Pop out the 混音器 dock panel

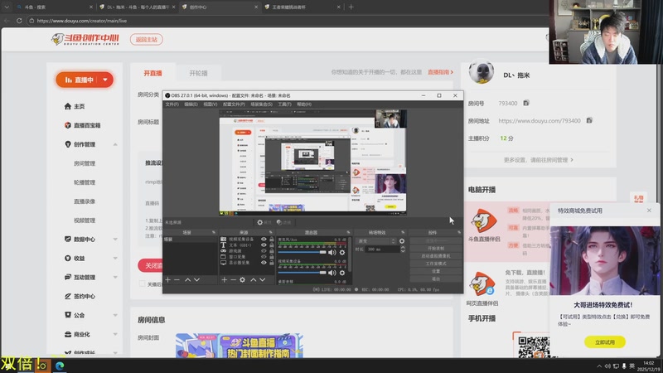click(x=348, y=232)
